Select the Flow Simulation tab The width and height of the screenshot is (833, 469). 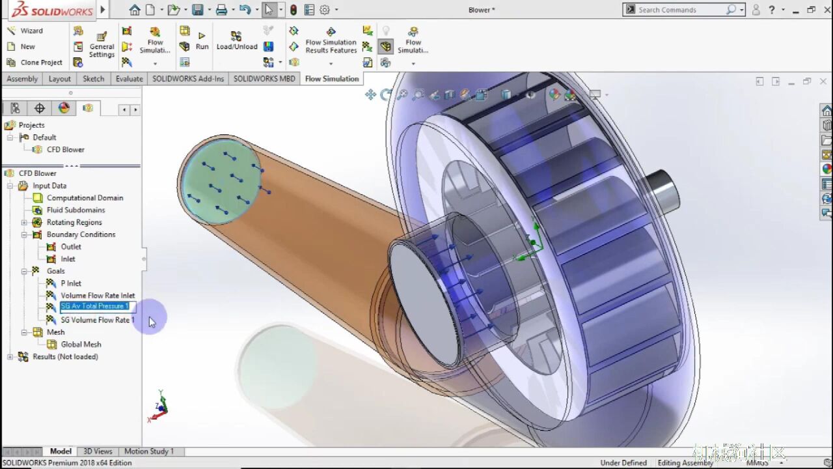(332, 79)
